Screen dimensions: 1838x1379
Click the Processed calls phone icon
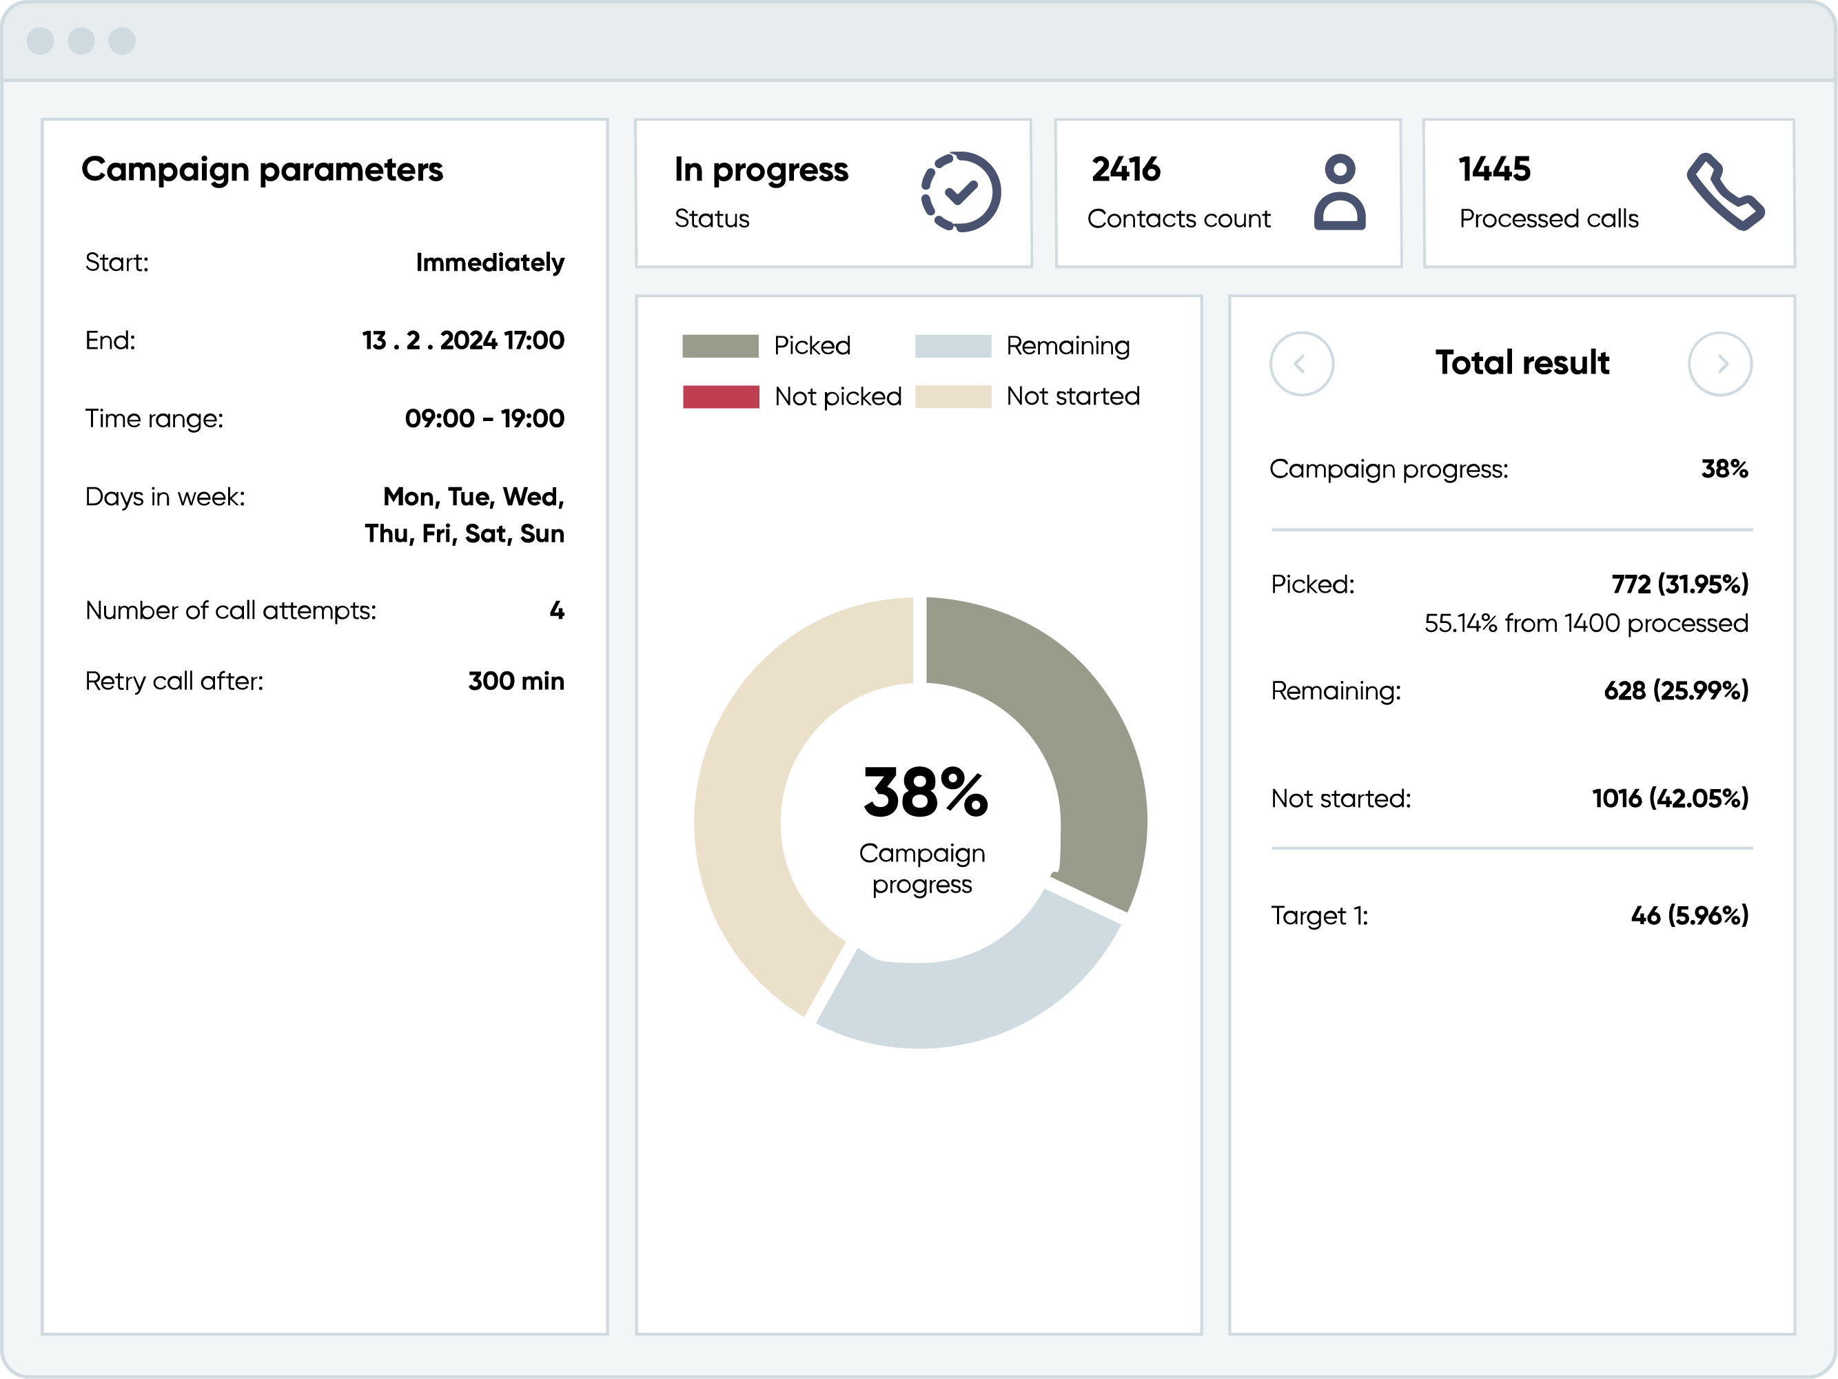(1724, 192)
